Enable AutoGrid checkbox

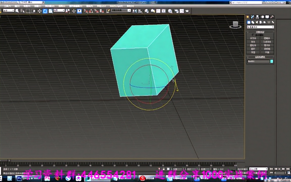(253, 35)
